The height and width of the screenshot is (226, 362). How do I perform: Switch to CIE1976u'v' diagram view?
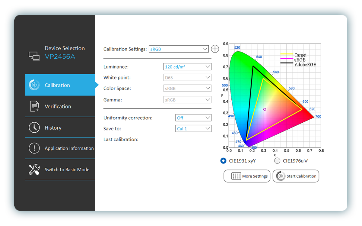(x=277, y=161)
